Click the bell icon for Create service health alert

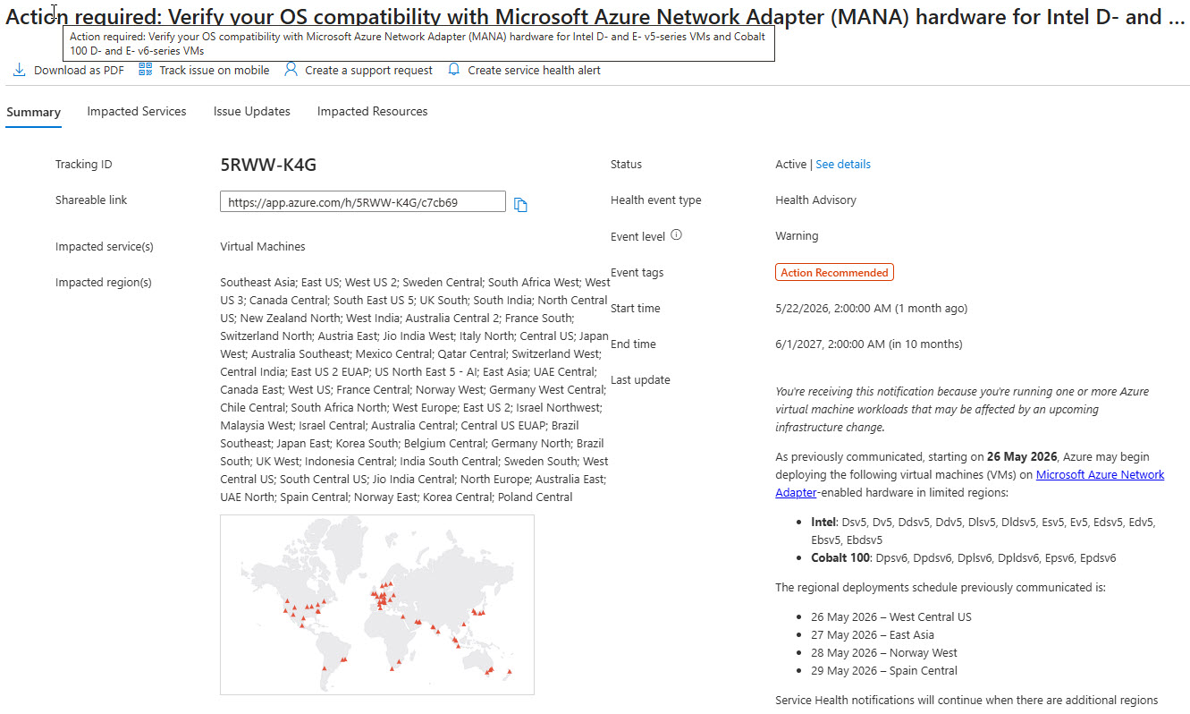click(454, 70)
